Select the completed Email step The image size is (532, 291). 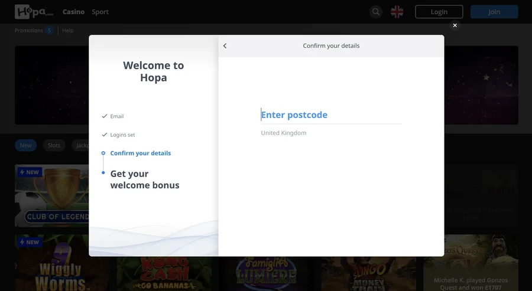(113, 116)
